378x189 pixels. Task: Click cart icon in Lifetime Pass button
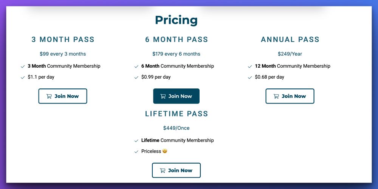(x=163, y=170)
